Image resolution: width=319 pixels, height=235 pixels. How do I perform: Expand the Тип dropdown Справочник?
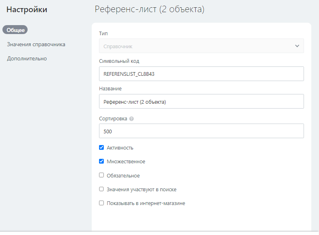pyautogui.click(x=201, y=46)
